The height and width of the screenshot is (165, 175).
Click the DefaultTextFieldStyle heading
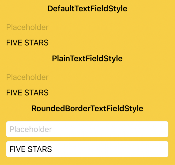pyautogui.click(x=87, y=9)
